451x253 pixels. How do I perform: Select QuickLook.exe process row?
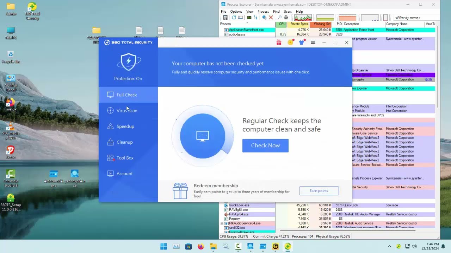click(327, 205)
